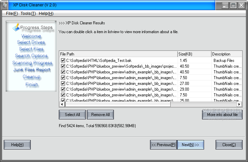This screenshot has height=162, width=248.
Task: Toggle checkbox of the 25.00 KB row
Action: click(x=63, y=100)
